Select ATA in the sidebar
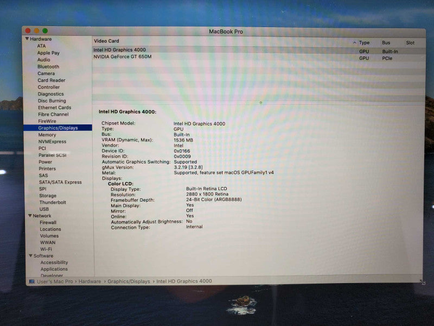 point(42,46)
